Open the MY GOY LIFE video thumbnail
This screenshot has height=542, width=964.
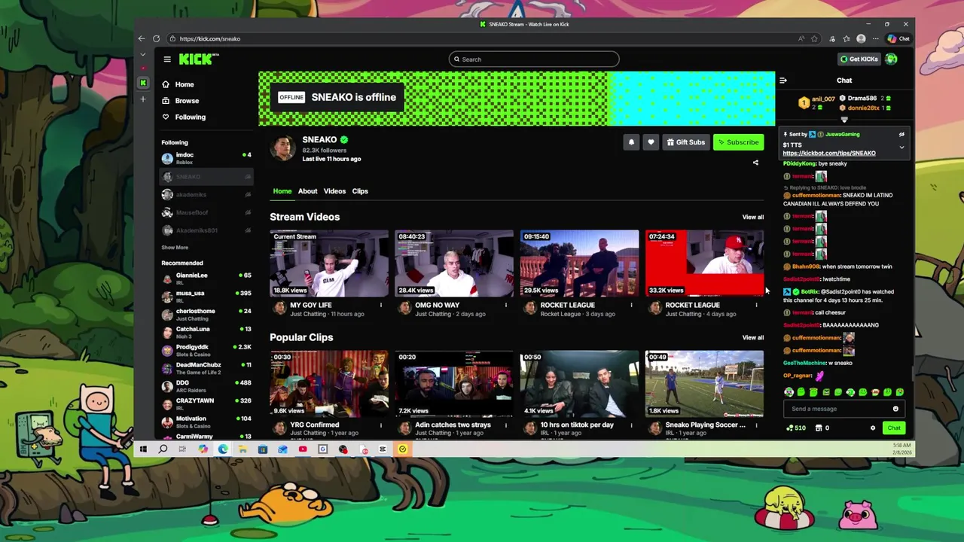(329, 263)
